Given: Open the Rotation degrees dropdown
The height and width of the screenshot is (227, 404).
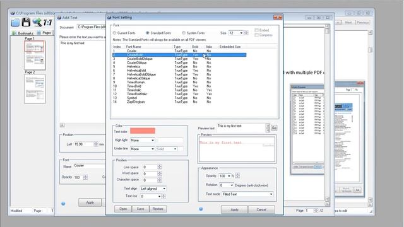Looking at the screenshot, I should (232, 185).
